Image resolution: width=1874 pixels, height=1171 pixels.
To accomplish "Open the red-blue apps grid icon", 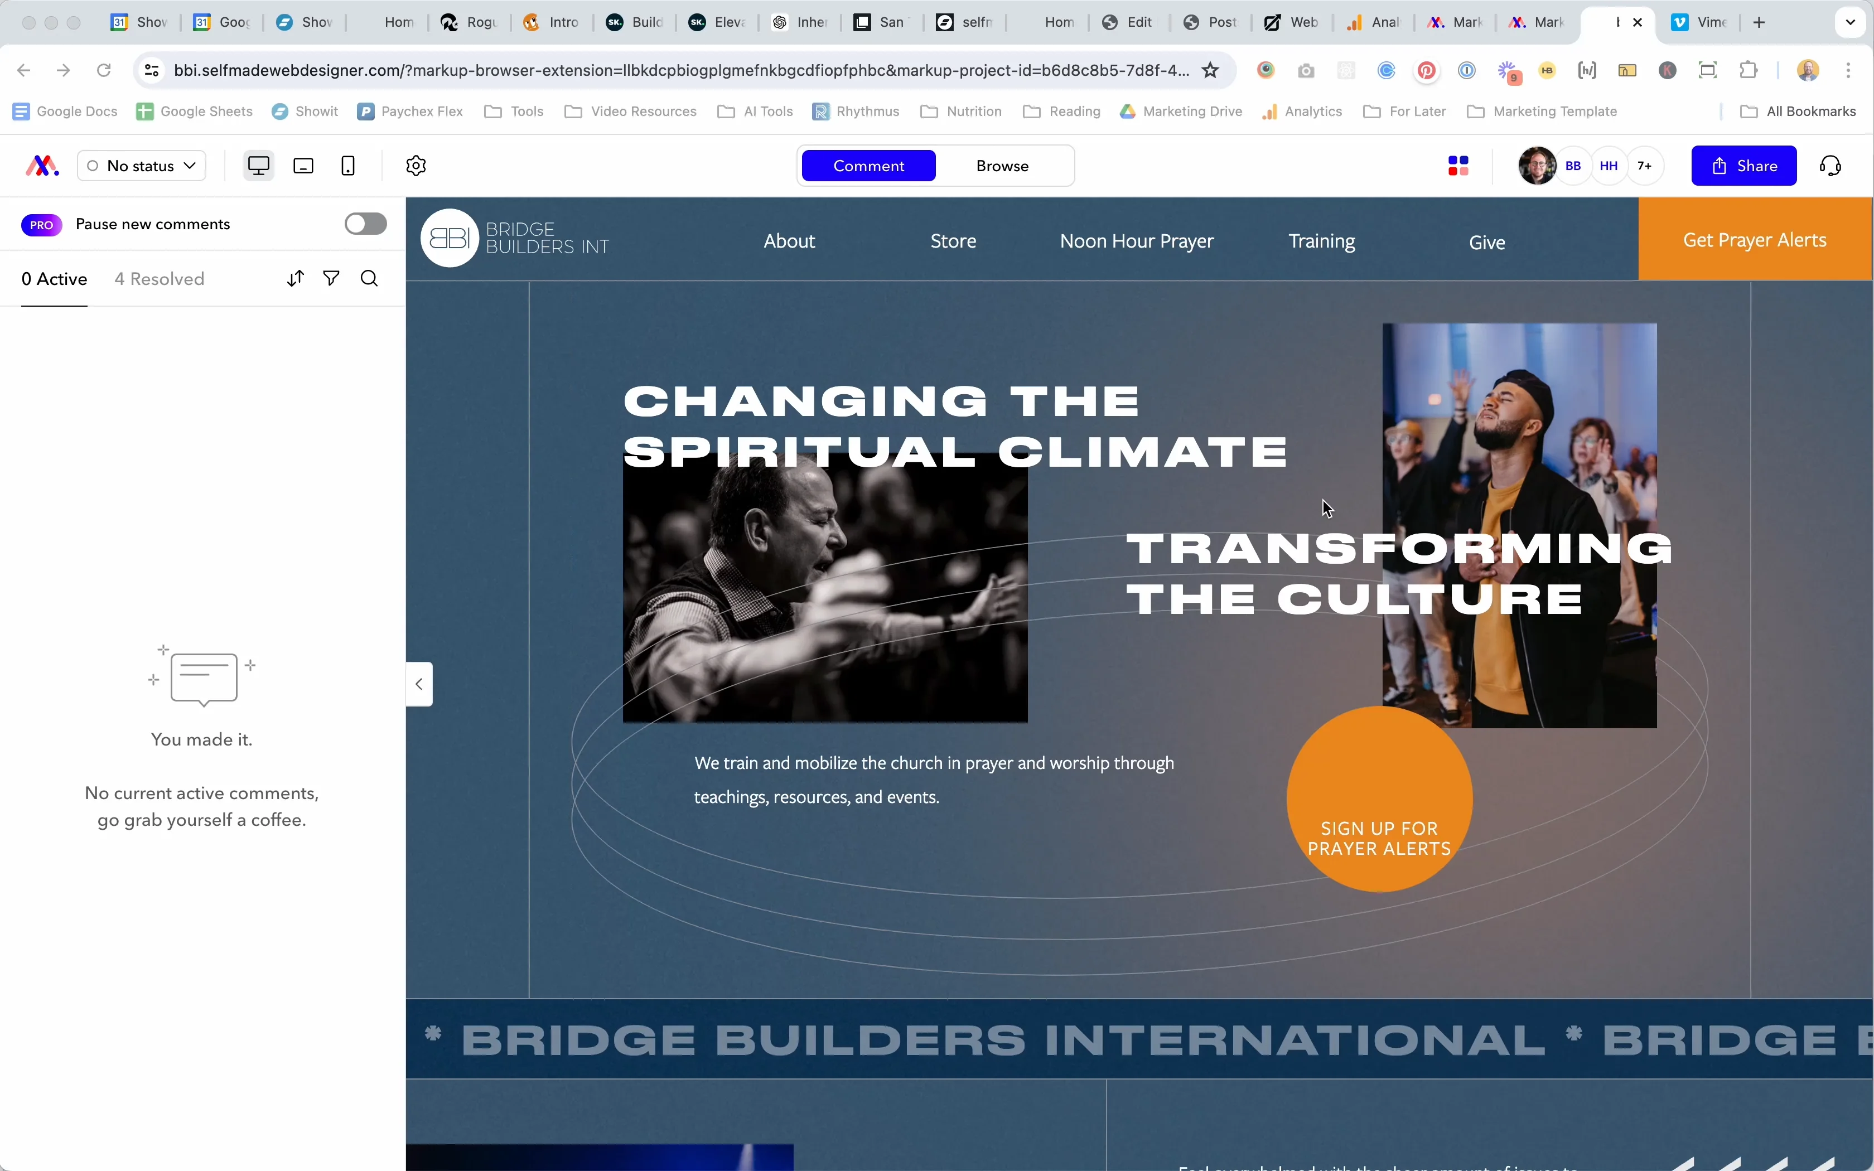I will coord(1458,166).
